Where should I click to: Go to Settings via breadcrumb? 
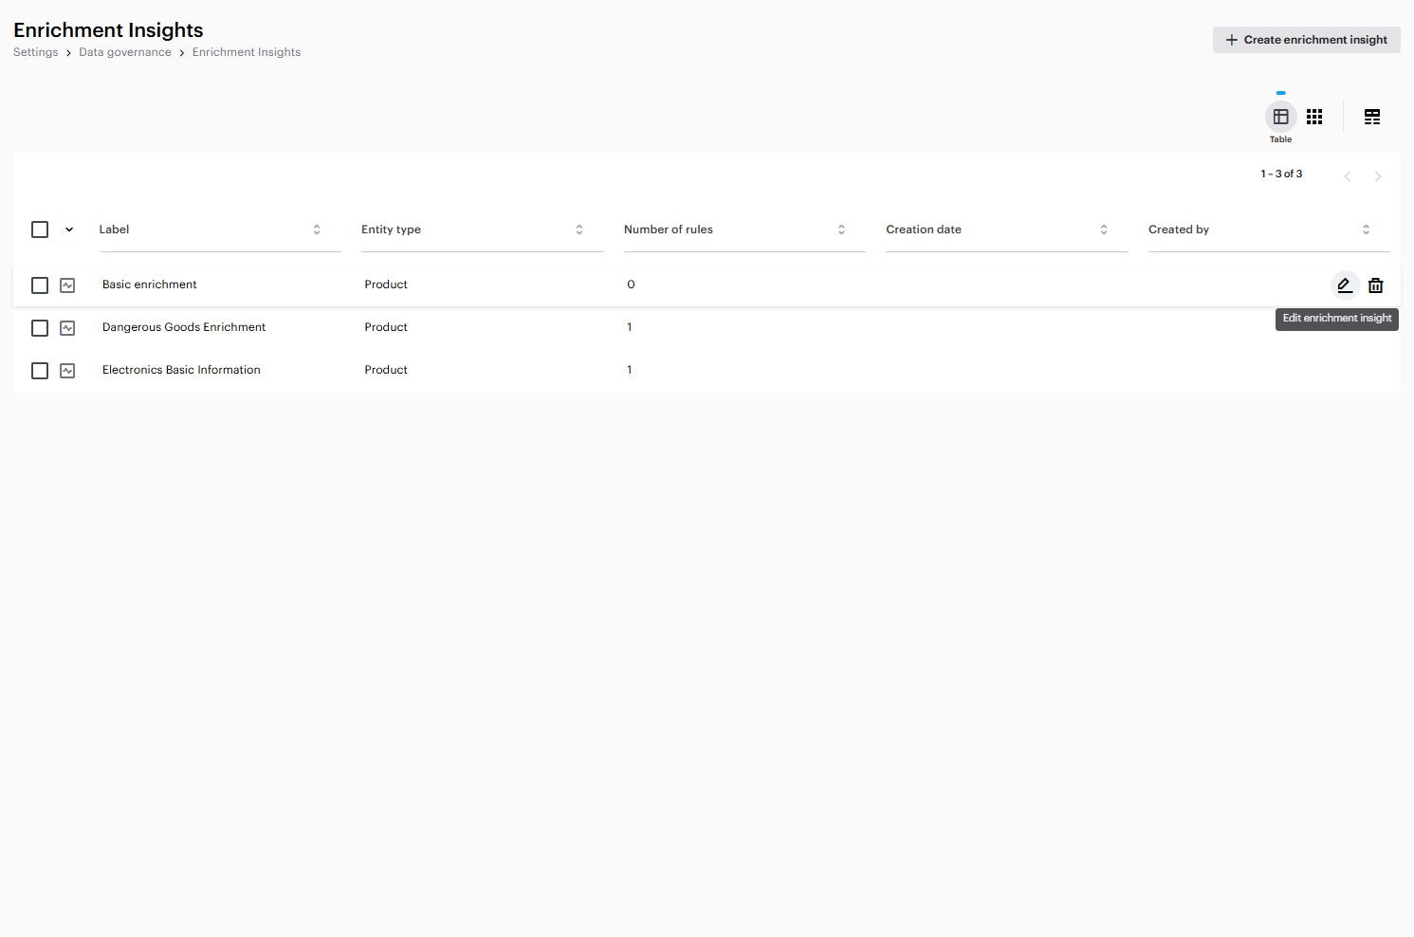(36, 52)
